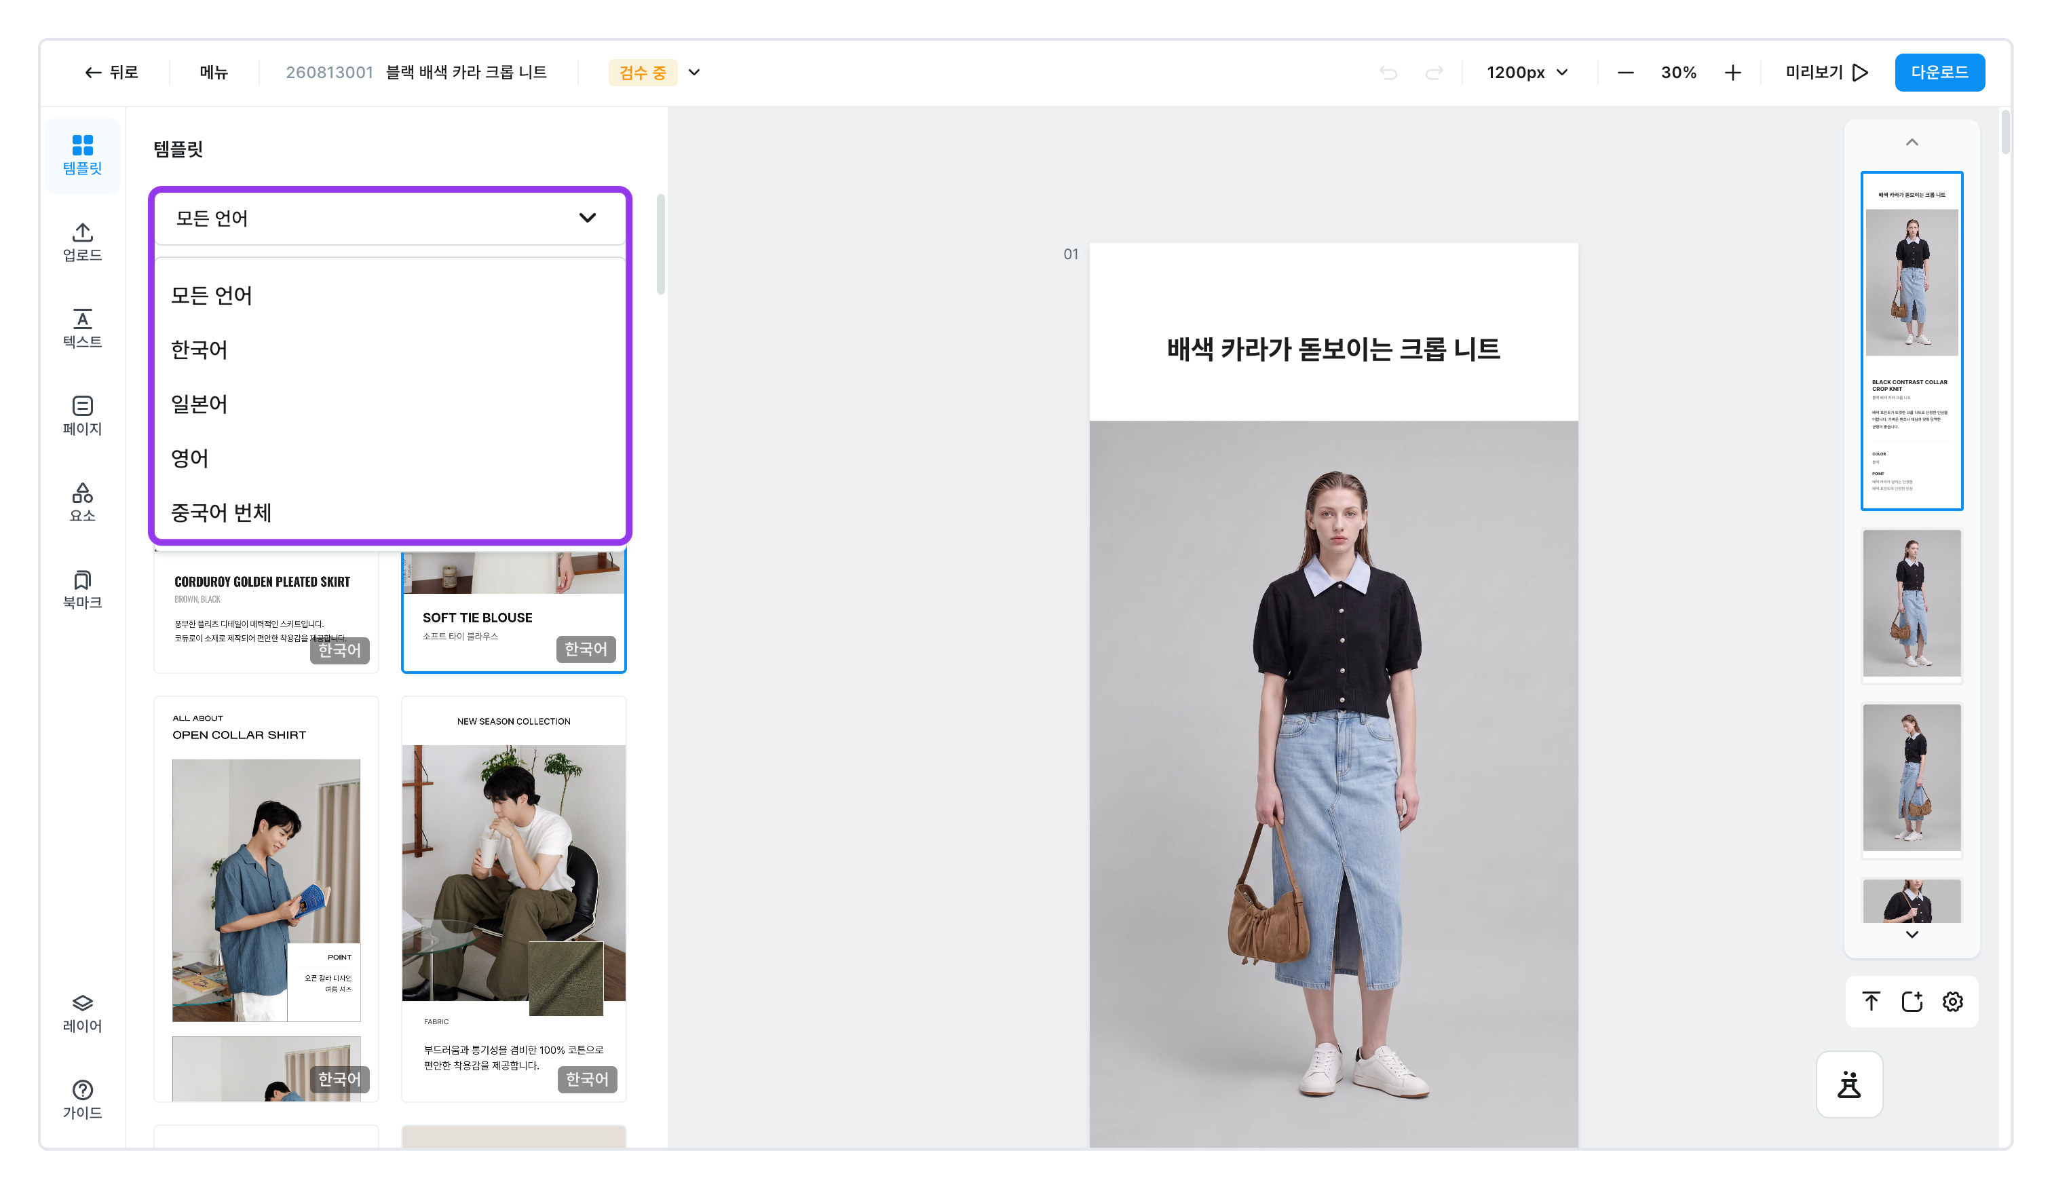2052x1189 pixels.
Task: Choose the CORDUROY GOLDEN PLEATED SKIRT template
Action: 266,612
